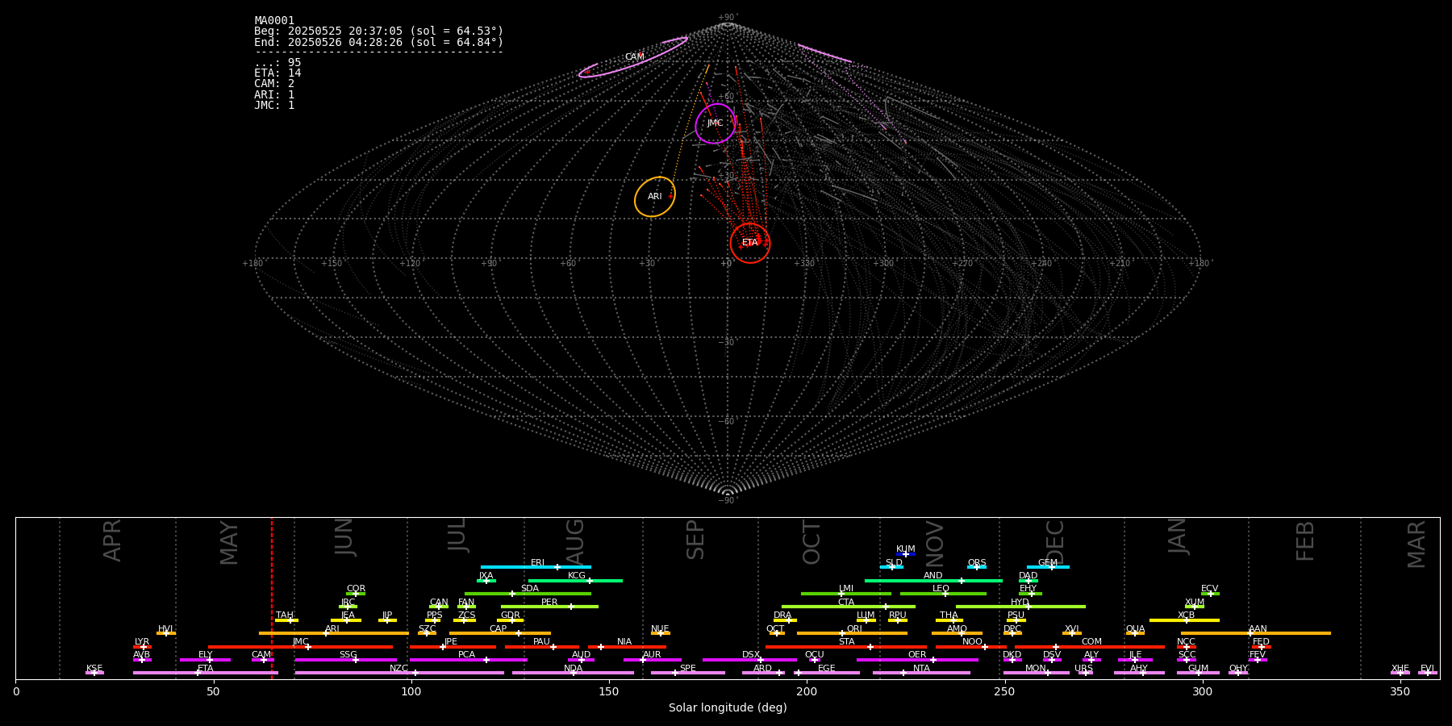Click the FEB month label in timeline
1452x726 pixels.
1305,540
